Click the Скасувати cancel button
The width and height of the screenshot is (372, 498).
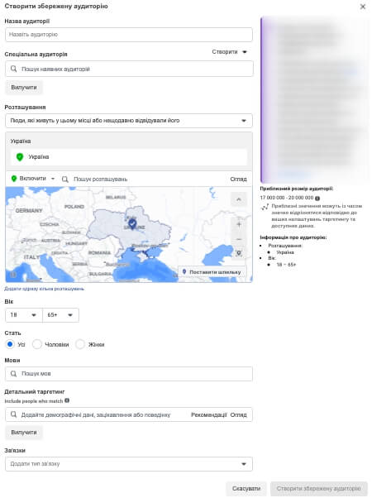246,488
